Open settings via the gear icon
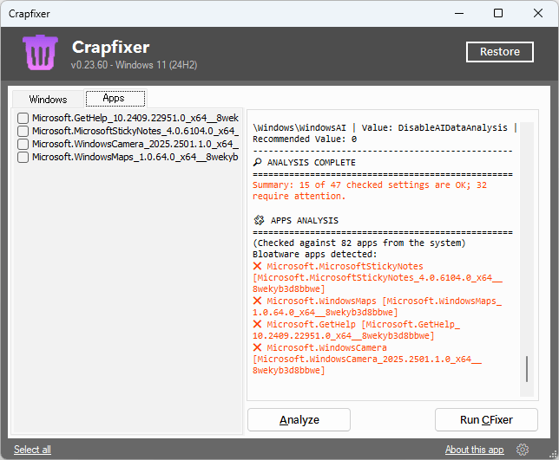Image resolution: width=559 pixels, height=460 pixels. pyautogui.click(x=523, y=450)
